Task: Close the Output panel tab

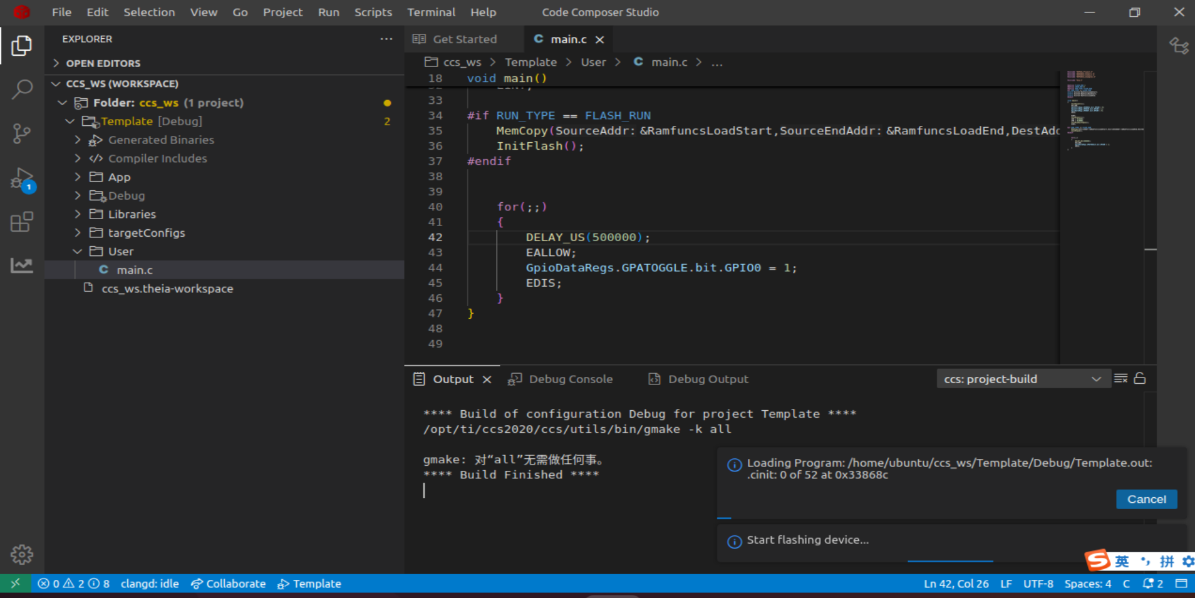Action: click(487, 379)
